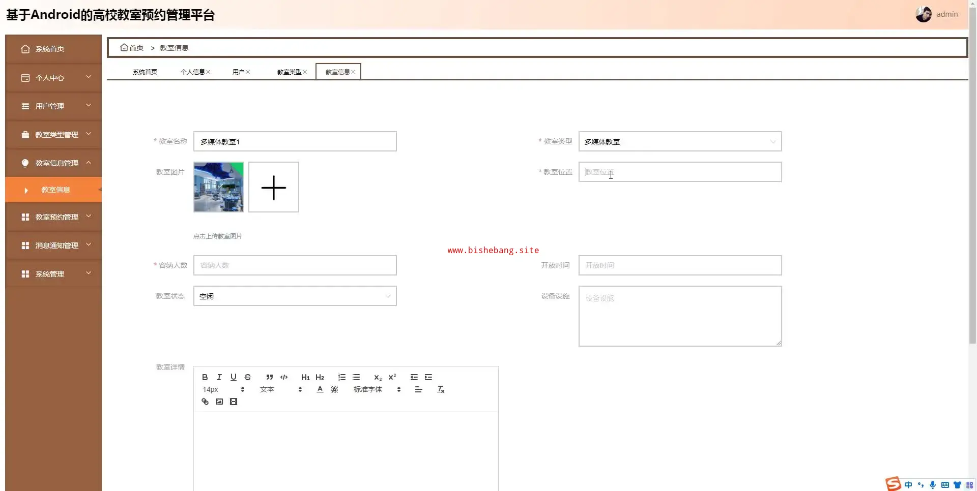The width and height of the screenshot is (977, 491).
Task: Focus the 开放时间 input field
Action: pyautogui.click(x=680, y=265)
